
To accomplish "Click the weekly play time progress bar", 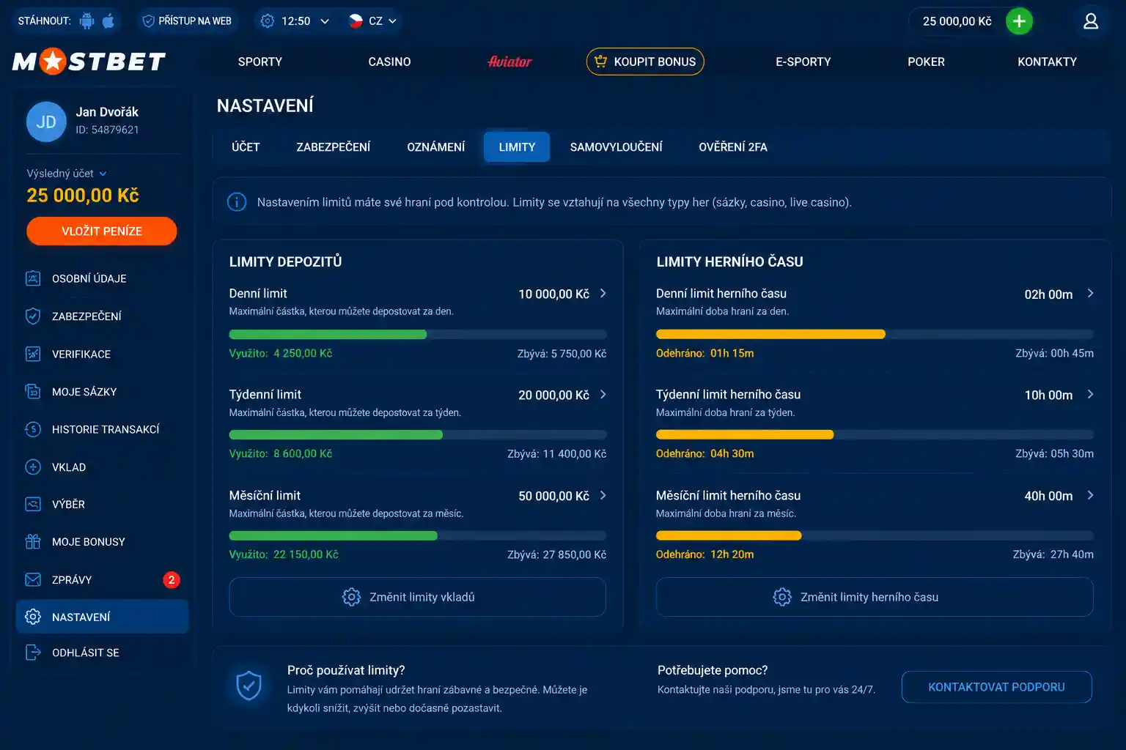I will click(x=875, y=435).
